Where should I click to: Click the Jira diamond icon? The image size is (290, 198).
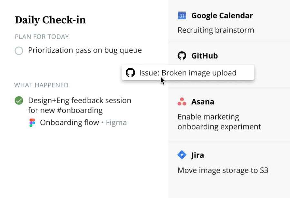[182, 155]
